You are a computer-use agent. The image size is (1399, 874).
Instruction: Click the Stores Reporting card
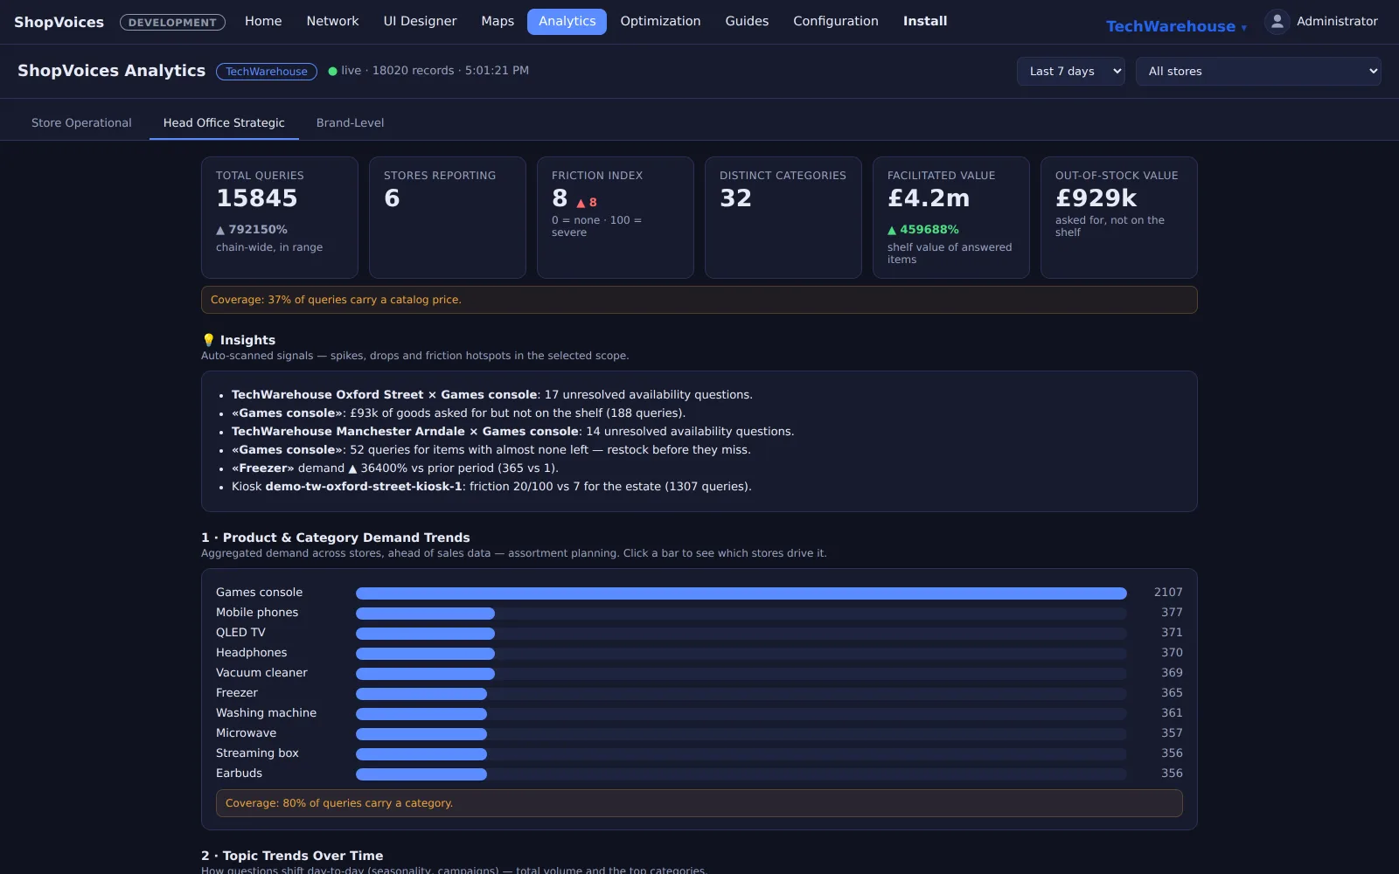448,218
